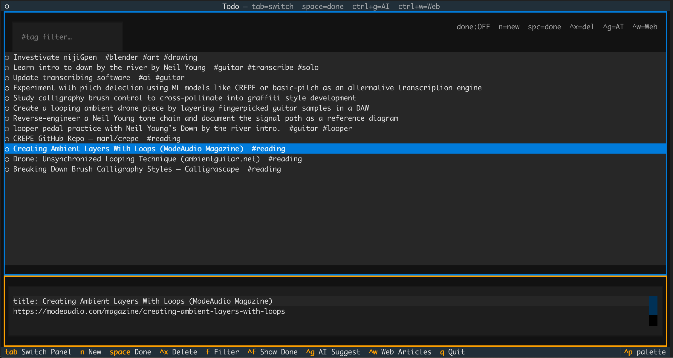Viewport: 673px width, 358px height.
Task: Check the circle next to Study calligraphy brush task
Action: pos(7,98)
